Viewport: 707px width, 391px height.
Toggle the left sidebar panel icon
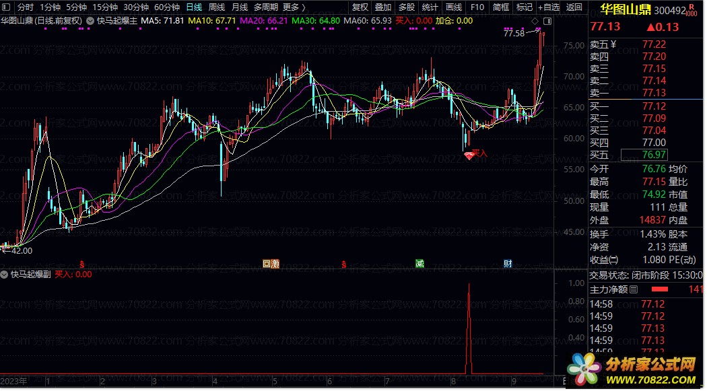(x=6, y=7)
